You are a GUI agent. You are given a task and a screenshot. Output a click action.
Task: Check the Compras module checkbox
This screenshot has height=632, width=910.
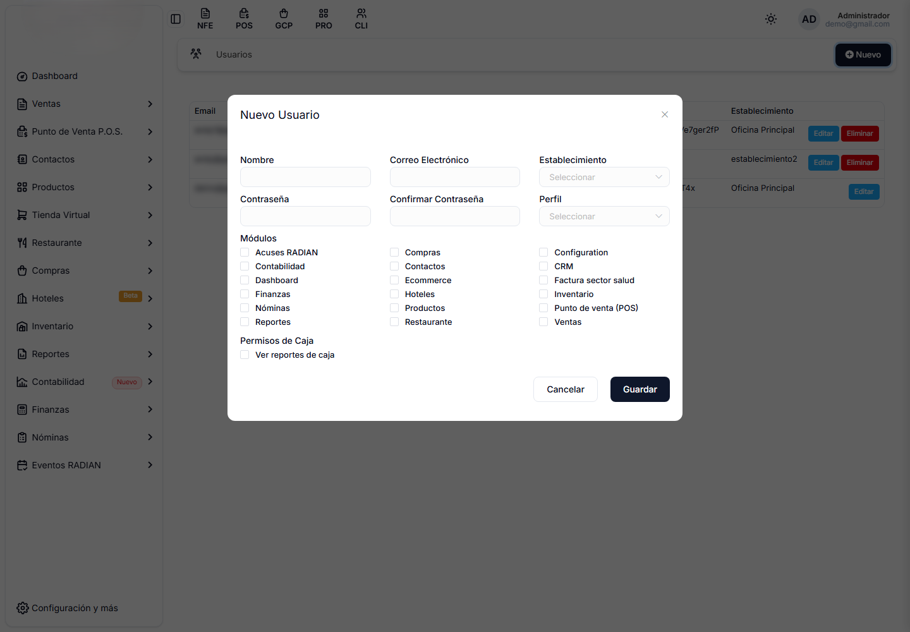(x=394, y=252)
